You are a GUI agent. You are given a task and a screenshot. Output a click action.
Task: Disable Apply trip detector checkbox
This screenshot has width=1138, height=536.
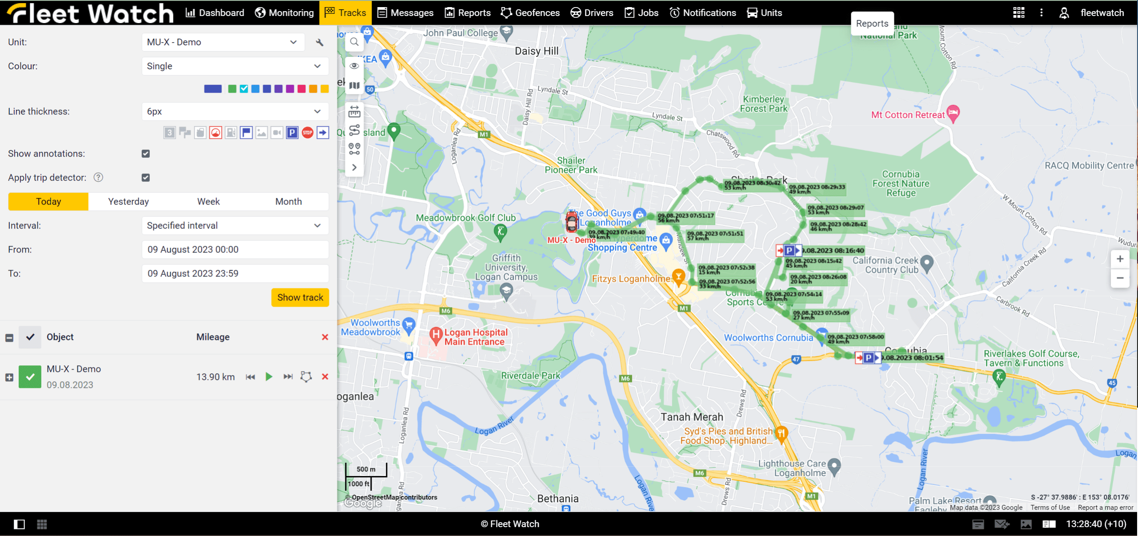[146, 178]
